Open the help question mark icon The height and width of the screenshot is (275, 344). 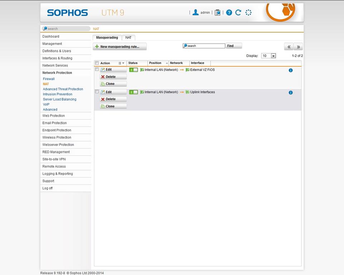click(x=229, y=13)
